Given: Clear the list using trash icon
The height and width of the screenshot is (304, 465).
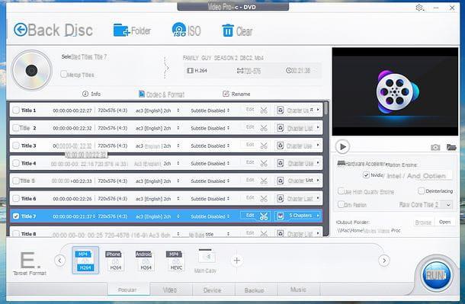Looking at the screenshot, I should click(228, 30).
